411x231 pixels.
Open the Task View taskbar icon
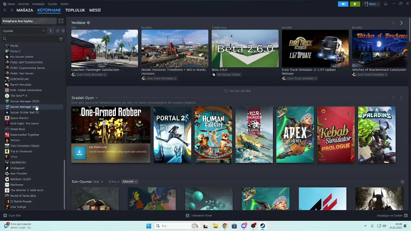coord(205,226)
